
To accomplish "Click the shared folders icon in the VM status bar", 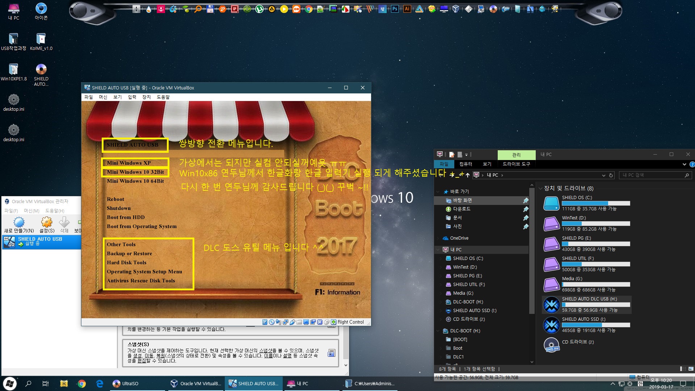I will pyautogui.click(x=299, y=322).
